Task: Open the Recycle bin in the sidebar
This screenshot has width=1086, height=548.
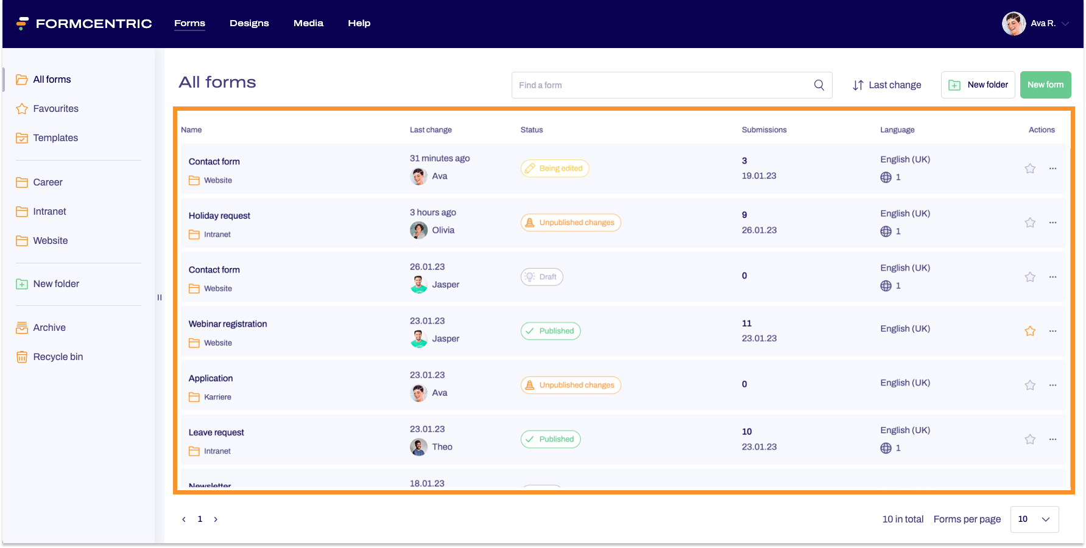Action: click(x=58, y=356)
